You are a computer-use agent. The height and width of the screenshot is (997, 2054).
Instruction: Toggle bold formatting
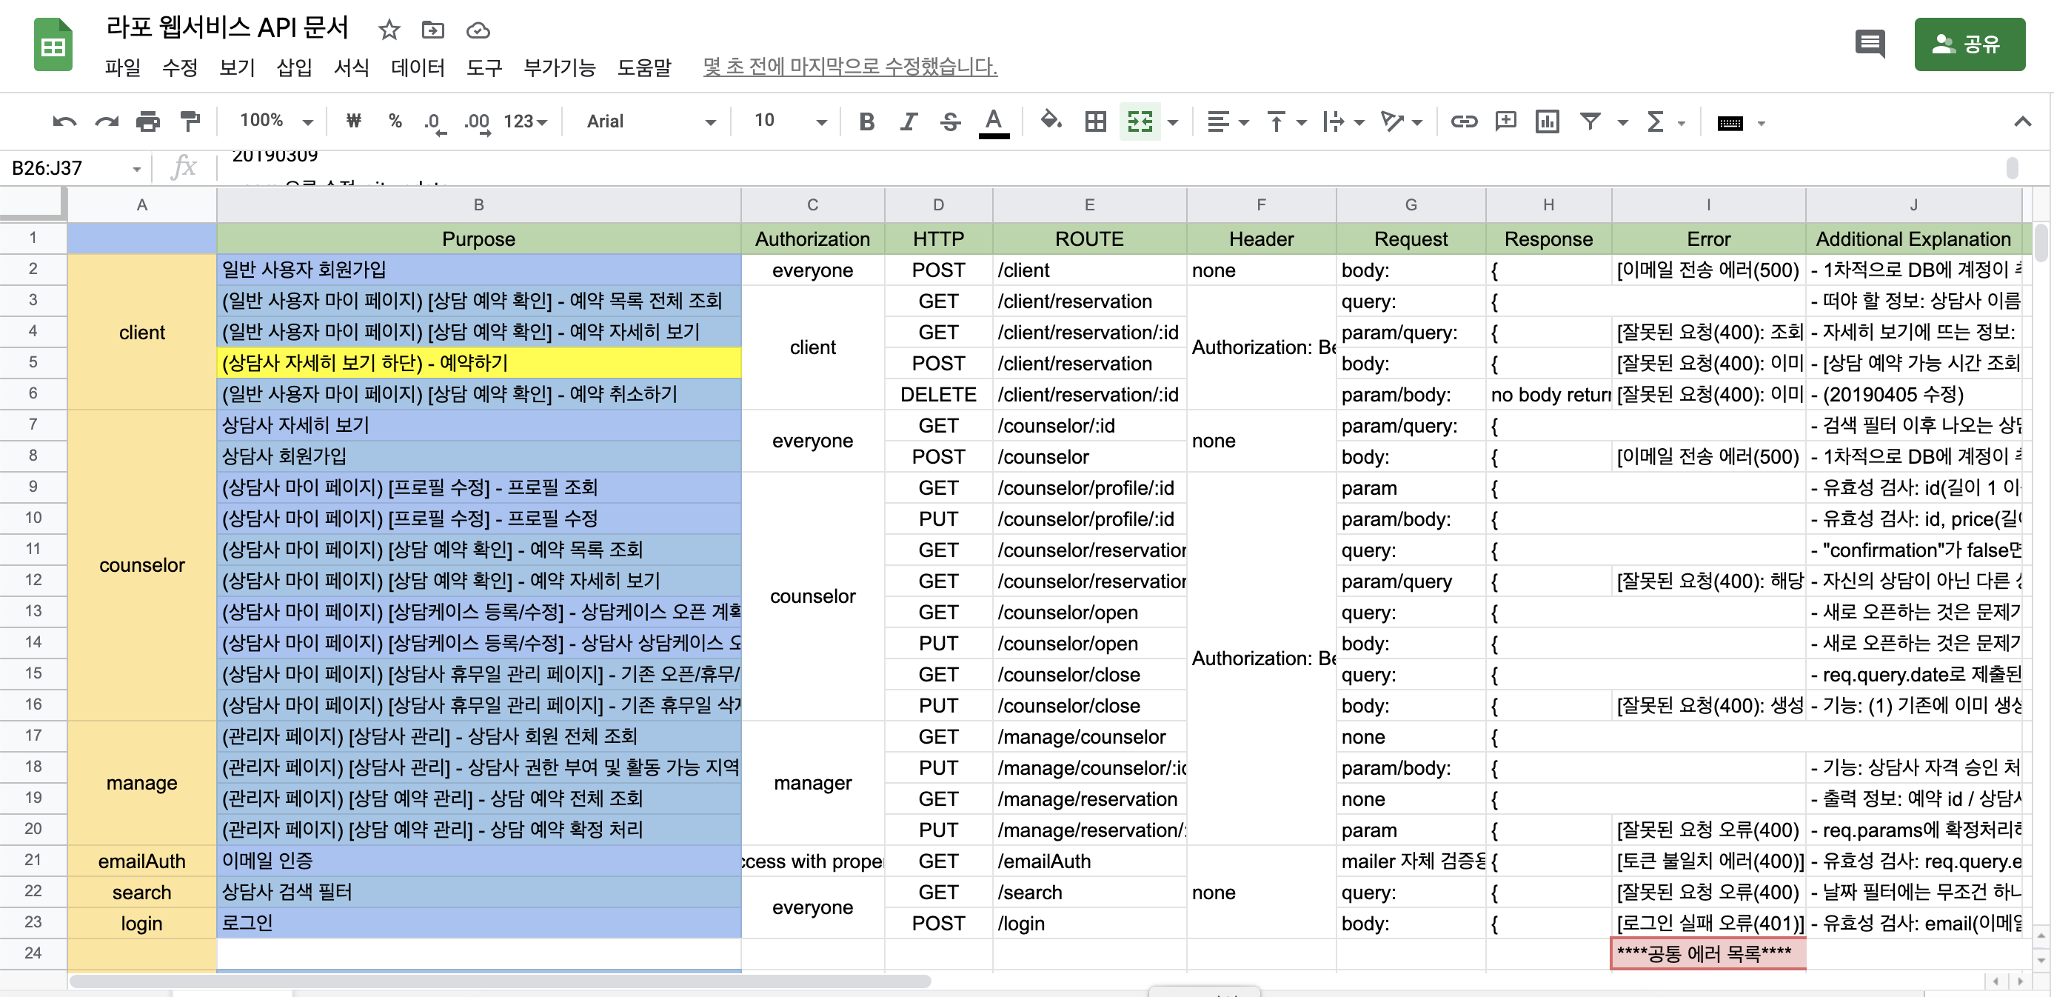click(867, 121)
